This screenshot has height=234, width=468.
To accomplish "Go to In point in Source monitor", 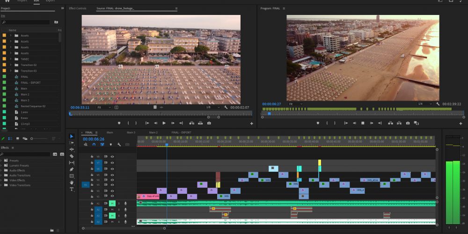I will pyautogui.click(x=147, y=123).
